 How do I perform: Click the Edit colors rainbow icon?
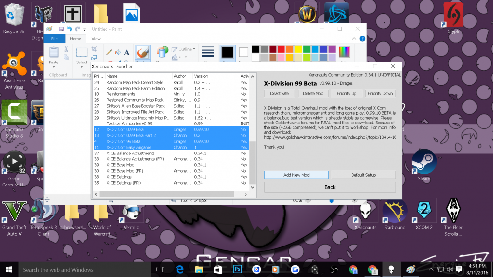point(344,52)
